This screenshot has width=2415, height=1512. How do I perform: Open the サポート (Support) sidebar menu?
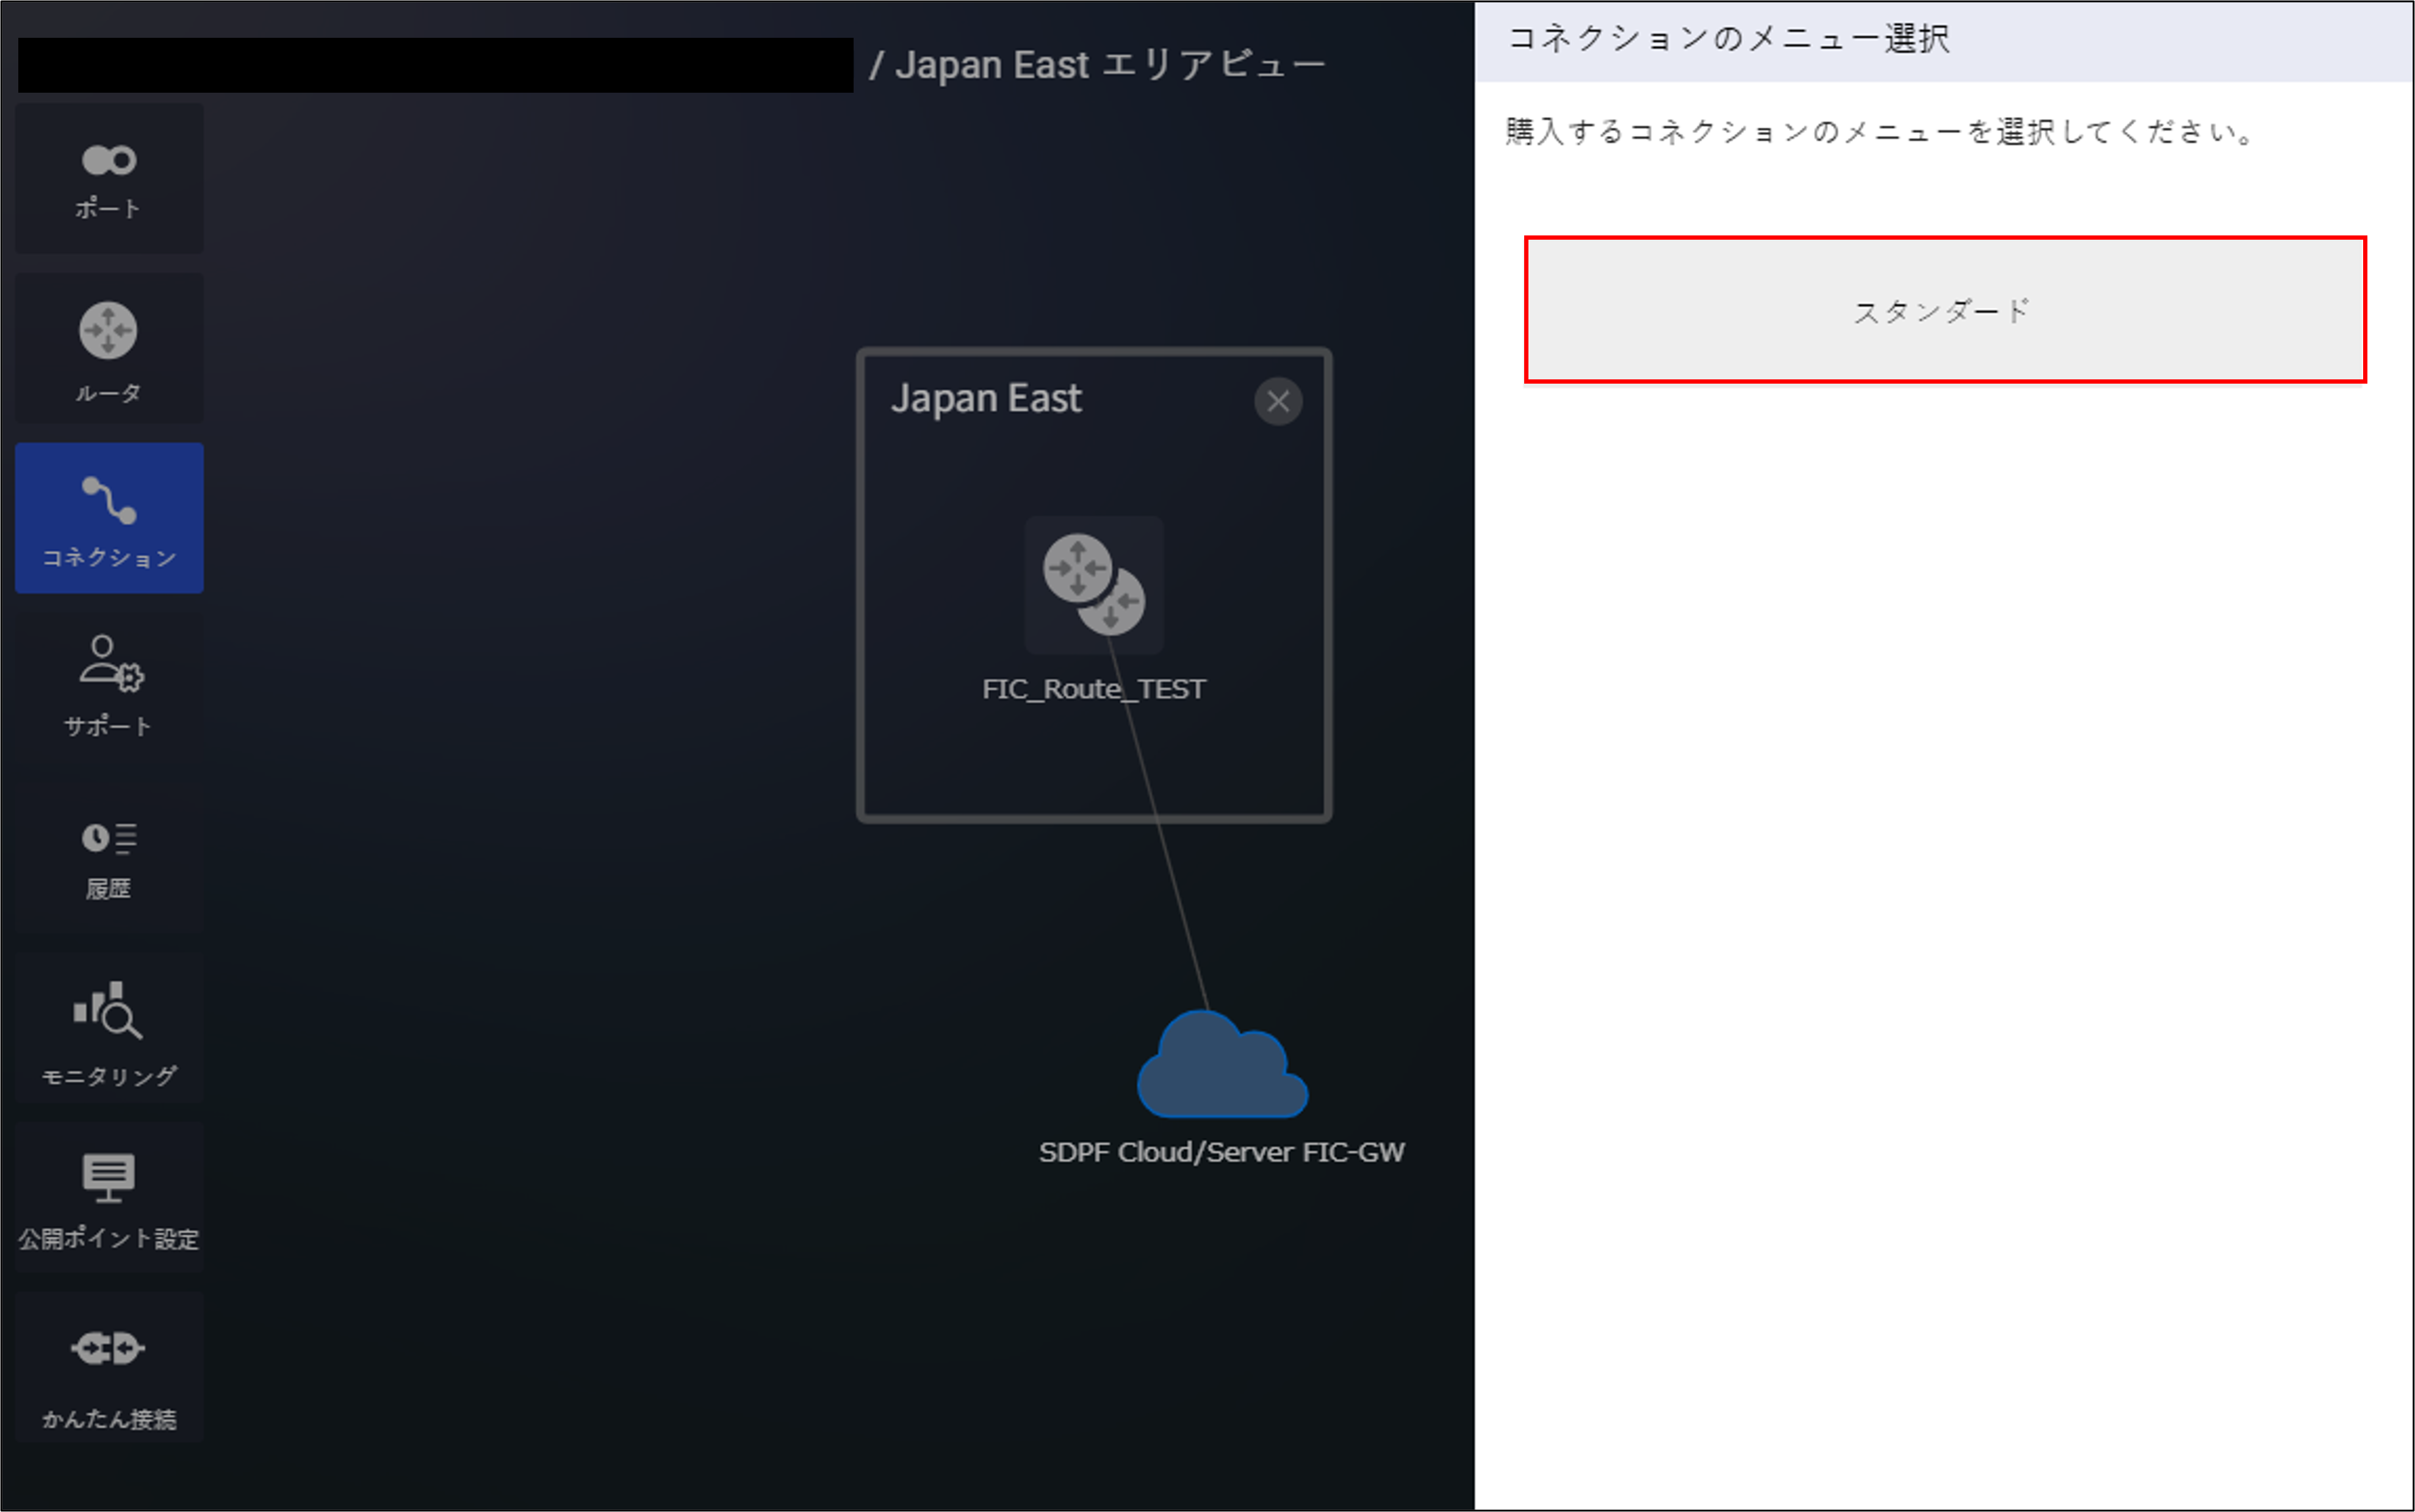click(x=109, y=688)
